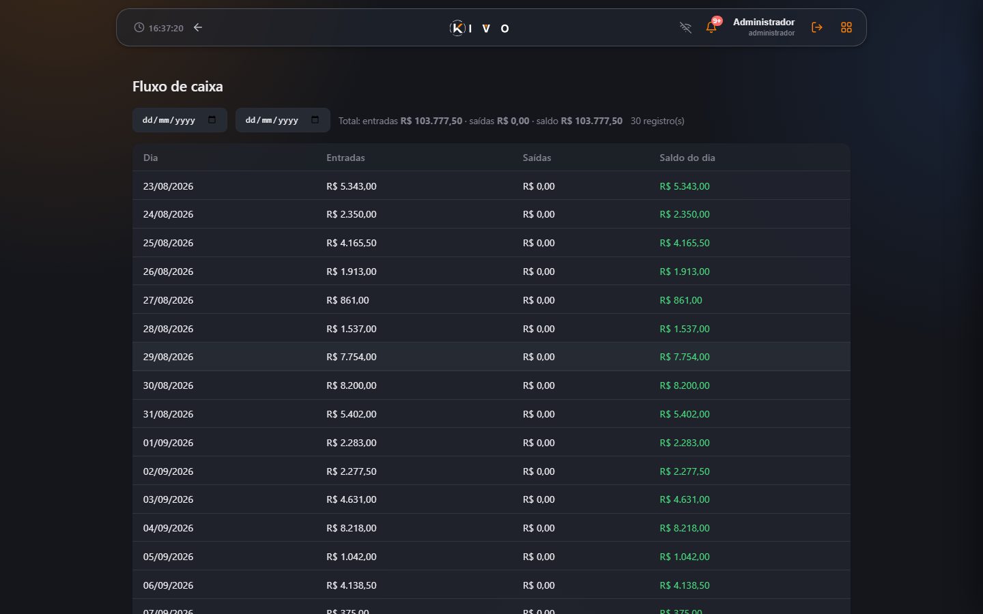Click entry value R$ 4.138,50 on 06/09/2026
Screen dimensions: 983x614
point(351,585)
